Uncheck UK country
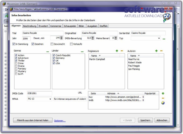The image size is (183, 134). 54,61
